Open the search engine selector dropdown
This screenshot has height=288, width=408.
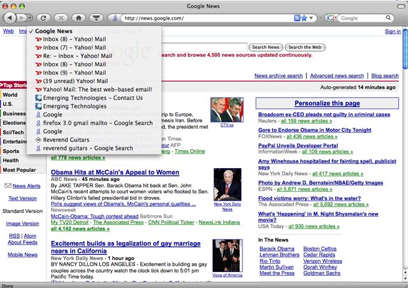pos(331,18)
